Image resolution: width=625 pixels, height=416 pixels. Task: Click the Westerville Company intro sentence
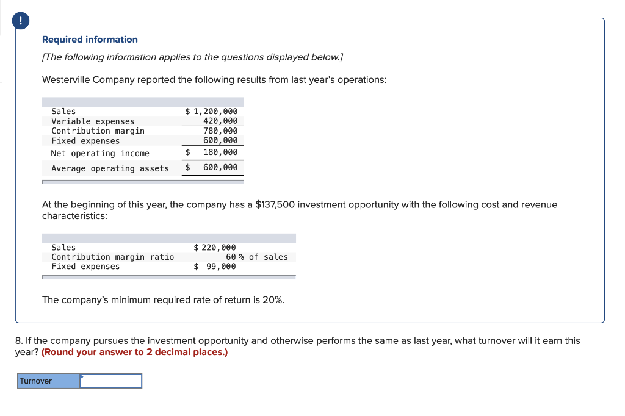click(x=214, y=80)
